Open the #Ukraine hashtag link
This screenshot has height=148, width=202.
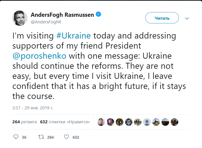tap(74, 36)
